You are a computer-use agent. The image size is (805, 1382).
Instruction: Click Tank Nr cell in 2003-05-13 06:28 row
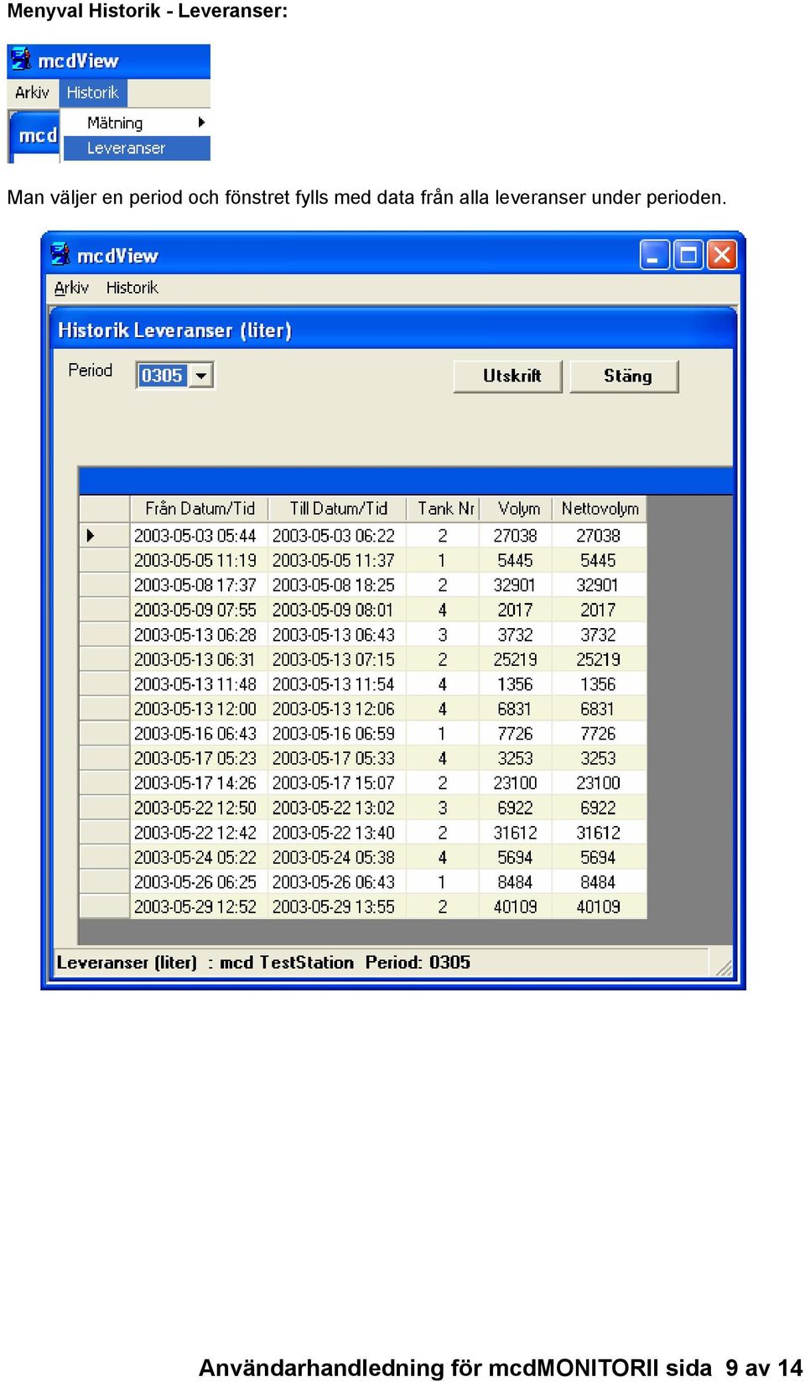[443, 634]
